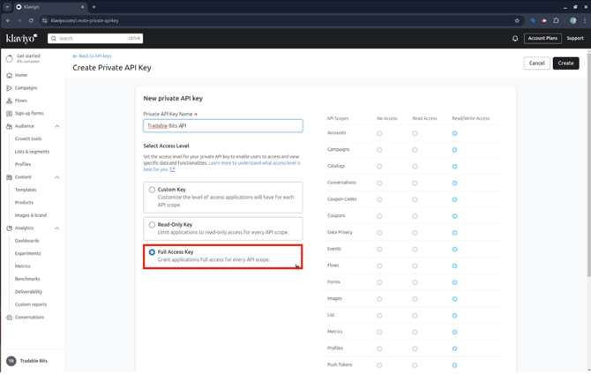Image resolution: width=591 pixels, height=374 pixels.
Task: Reload the page in browser toolbar
Action: pyautogui.click(x=31, y=20)
